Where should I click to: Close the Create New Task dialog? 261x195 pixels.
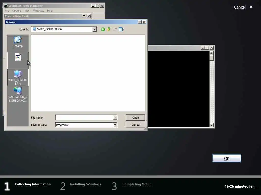click(89, 16)
